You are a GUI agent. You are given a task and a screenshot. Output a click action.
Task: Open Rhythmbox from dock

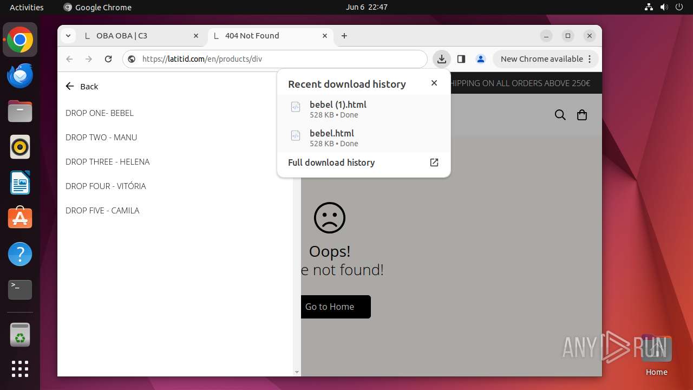20,147
